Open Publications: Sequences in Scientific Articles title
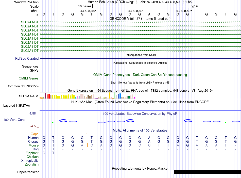This screenshot has height=178, width=241. pyautogui.click(x=140, y=63)
